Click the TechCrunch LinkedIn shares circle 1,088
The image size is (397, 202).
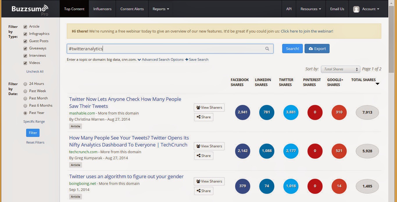point(267,151)
